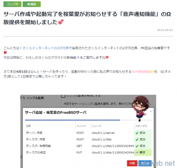Click the メソッド column header

coord(81,126)
